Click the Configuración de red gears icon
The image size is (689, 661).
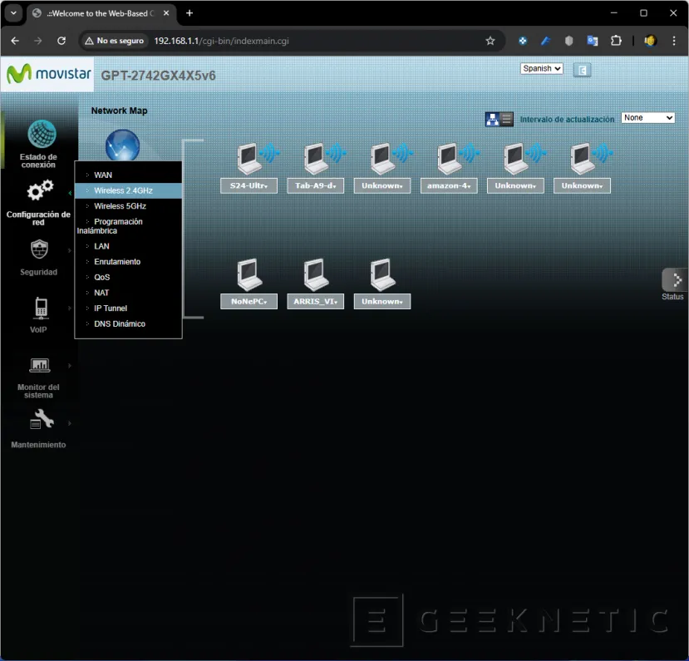click(40, 191)
